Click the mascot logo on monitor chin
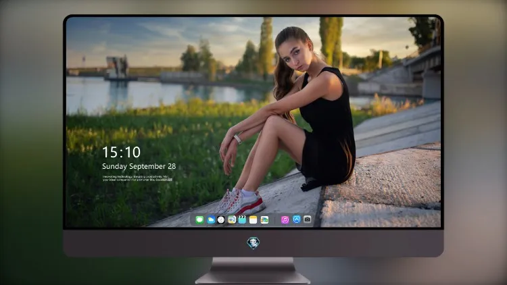The image size is (507, 285). [x=254, y=243]
